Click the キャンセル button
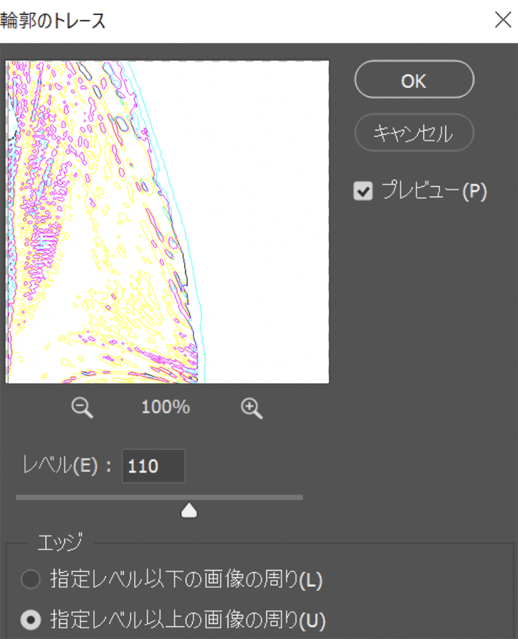Viewport: 518px width, 639px height. tap(414, 132)
